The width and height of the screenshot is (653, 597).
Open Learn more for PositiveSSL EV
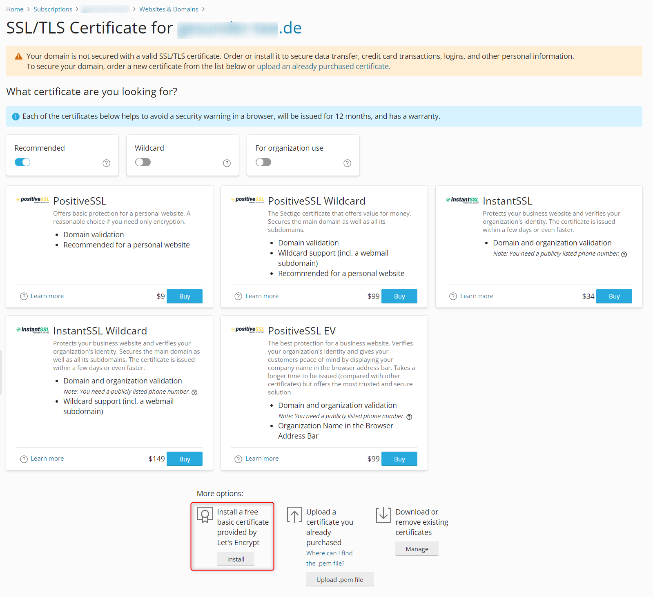[x=262, y=459]
